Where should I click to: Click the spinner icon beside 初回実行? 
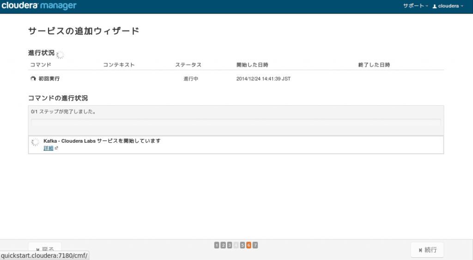33,79
